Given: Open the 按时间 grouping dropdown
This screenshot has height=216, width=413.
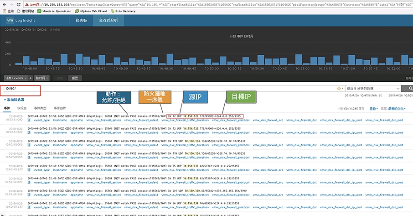Looking at the screenshot, I should tap(41, 78).
